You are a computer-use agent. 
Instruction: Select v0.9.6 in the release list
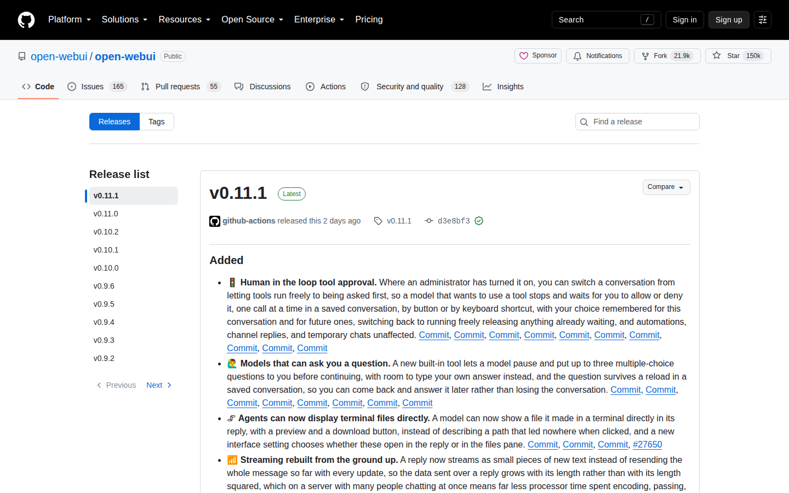(x=134, y=286)
